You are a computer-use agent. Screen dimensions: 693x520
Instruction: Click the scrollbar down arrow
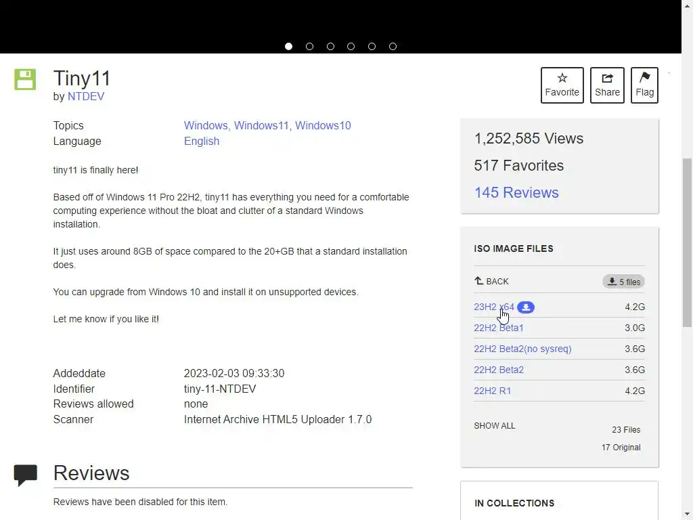pos(688,515)
